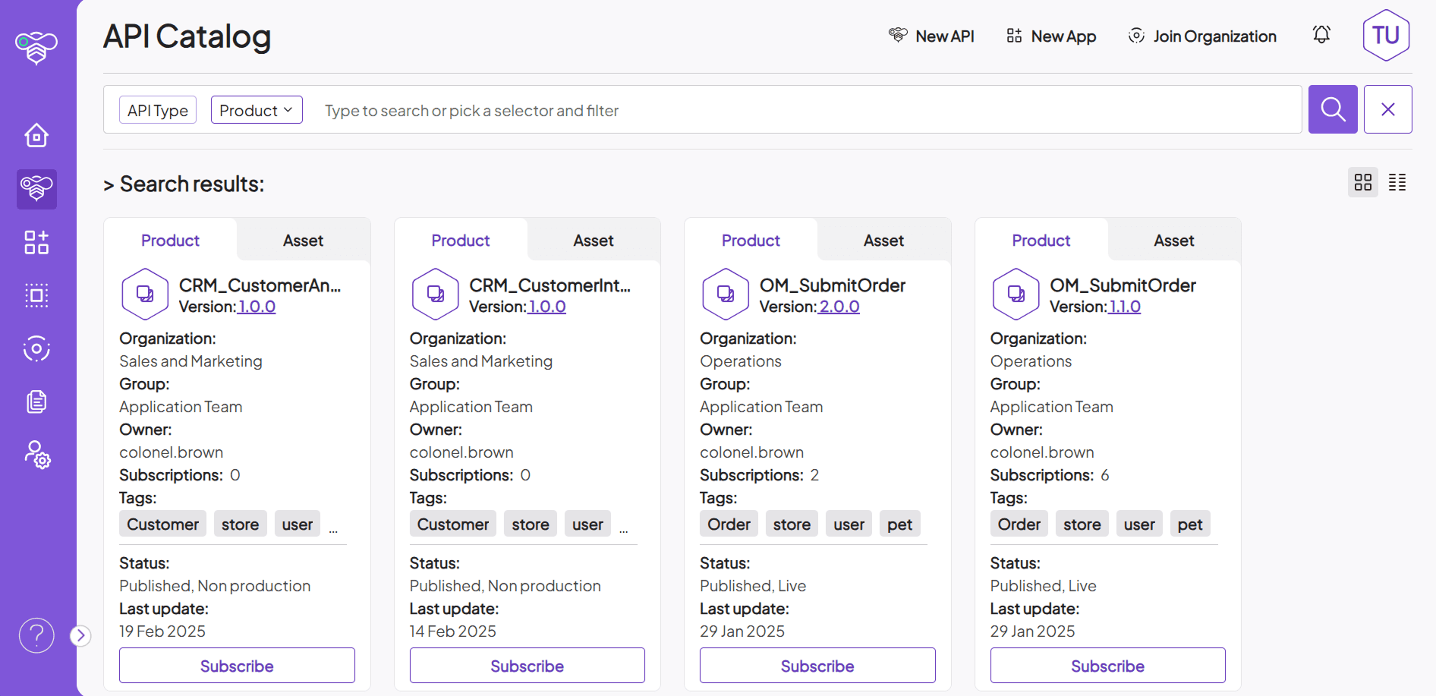Open the documents icon in the sidebar

(36, 402)
